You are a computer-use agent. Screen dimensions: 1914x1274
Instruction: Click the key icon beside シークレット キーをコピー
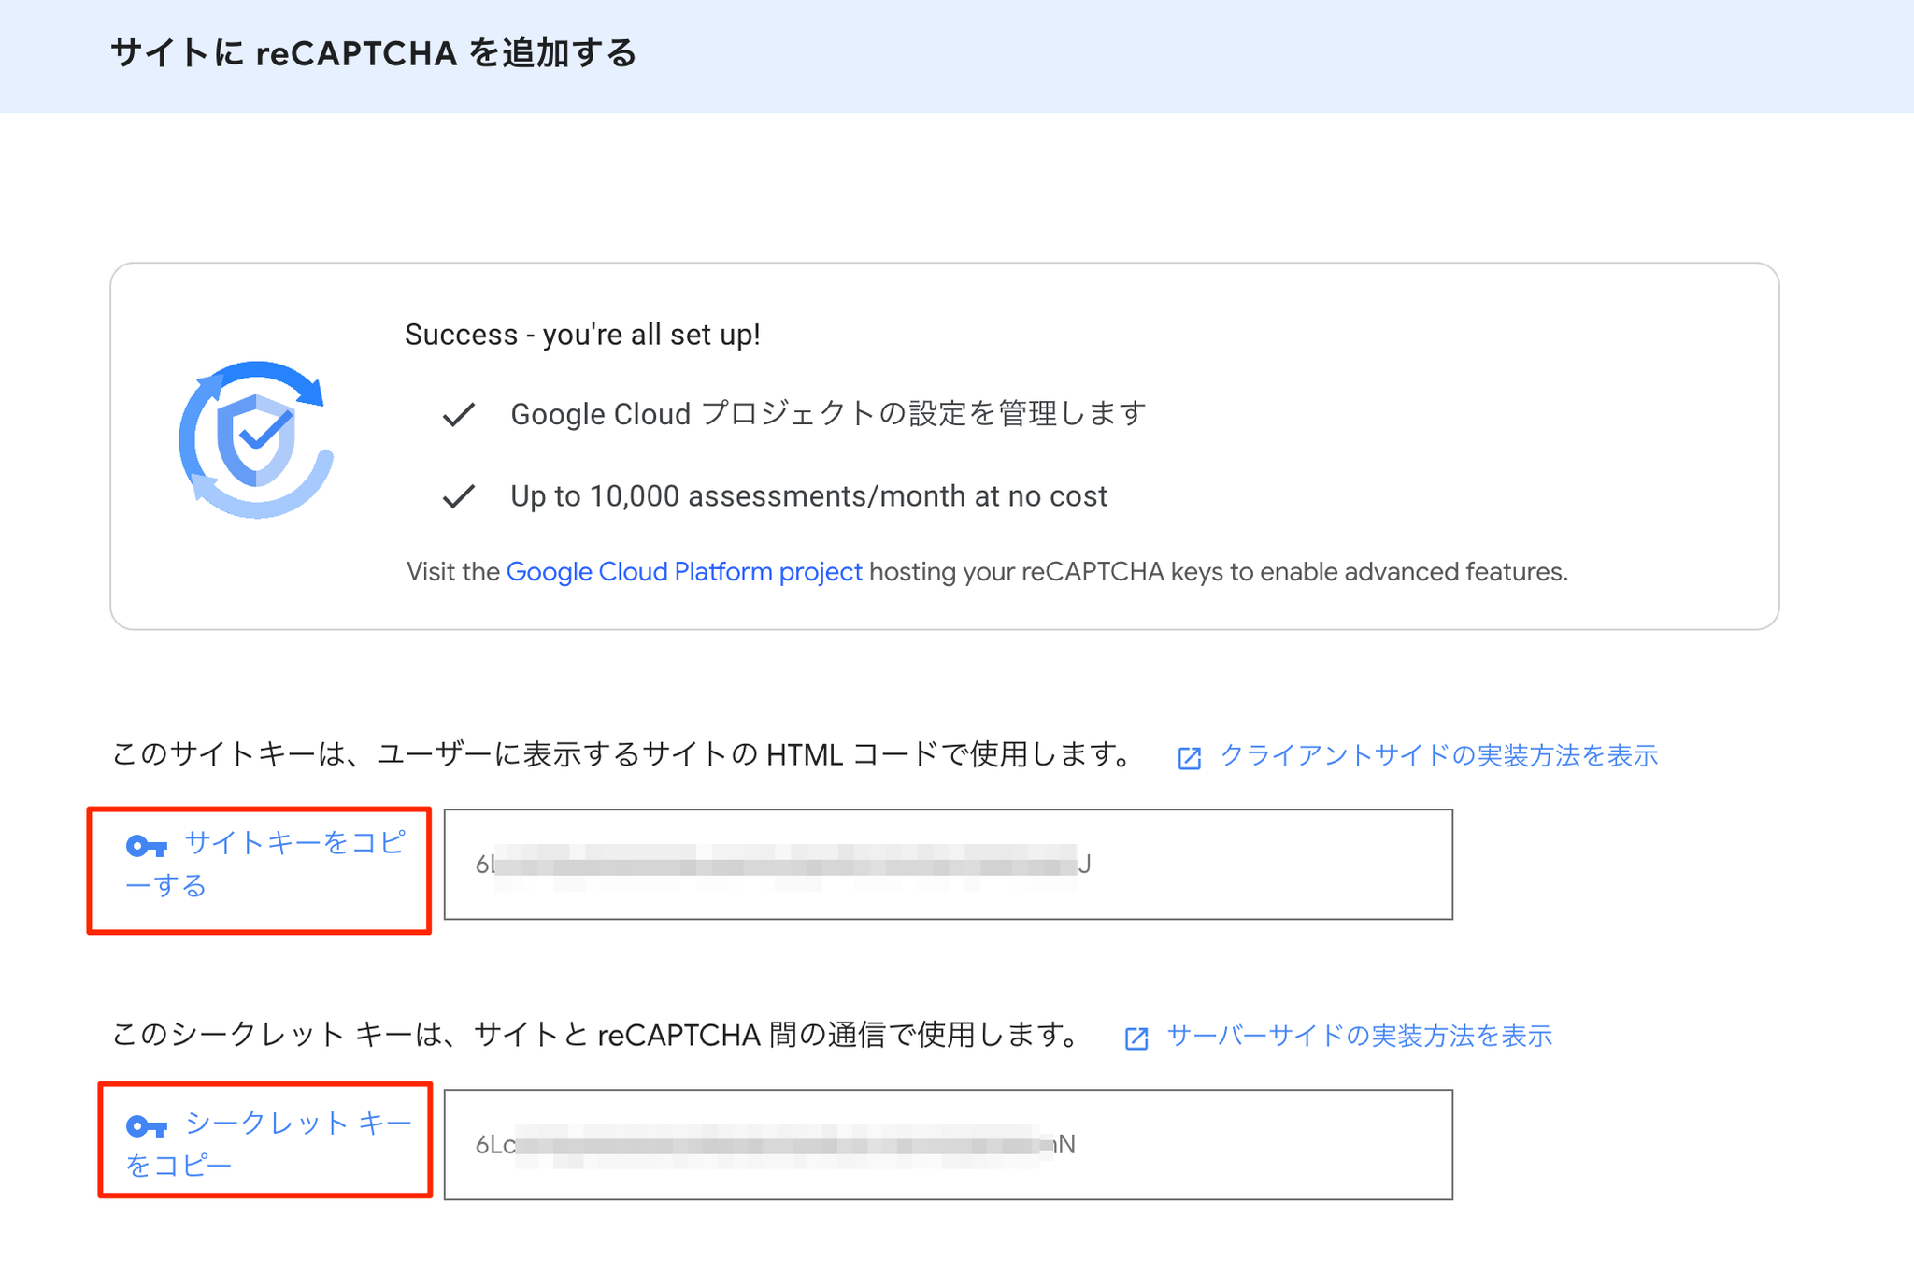coord(147,1126)
